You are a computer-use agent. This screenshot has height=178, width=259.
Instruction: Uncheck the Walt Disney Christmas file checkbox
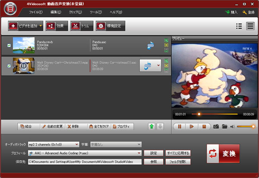pos(9,66)
